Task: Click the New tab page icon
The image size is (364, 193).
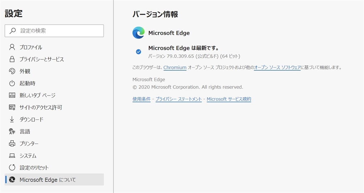Action: point(12,95)
